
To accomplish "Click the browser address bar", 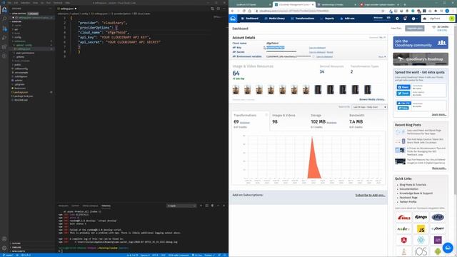I will coord(320,11).
